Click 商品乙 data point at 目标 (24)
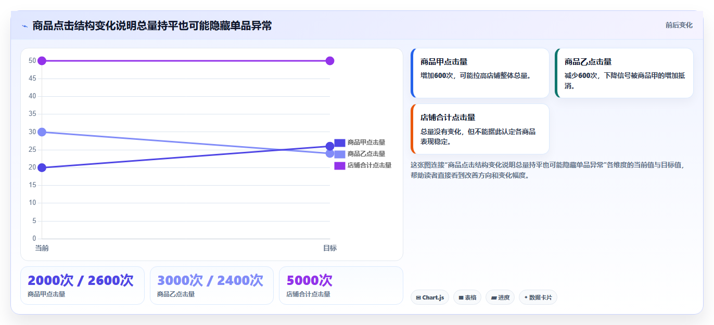Image resolution: width=714 pixels, height=325 pixels. (330, 153)
